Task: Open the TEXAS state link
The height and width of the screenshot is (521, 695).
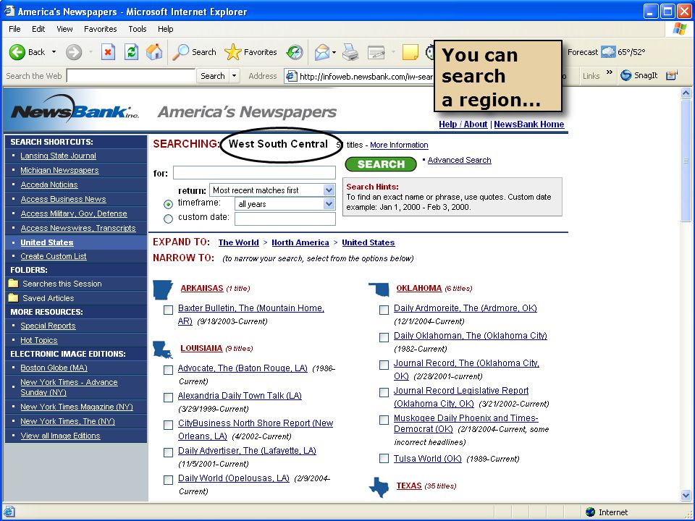Action: pyautogui.click(x=408, y=486)
